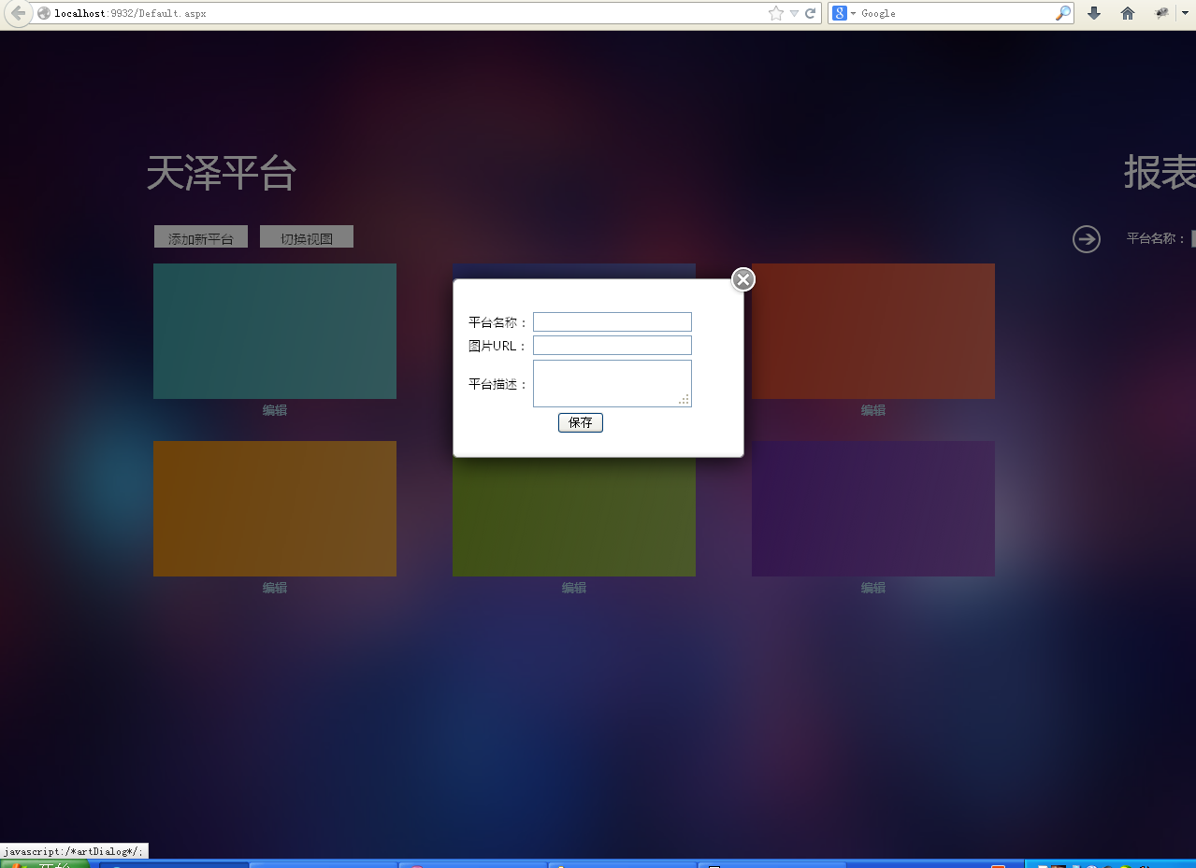Click the Firebug bug icon

click(x=1161, y=13)
